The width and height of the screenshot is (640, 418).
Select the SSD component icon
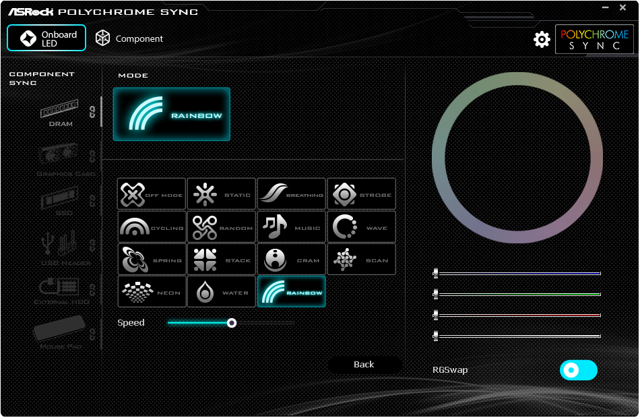point(61,201)
